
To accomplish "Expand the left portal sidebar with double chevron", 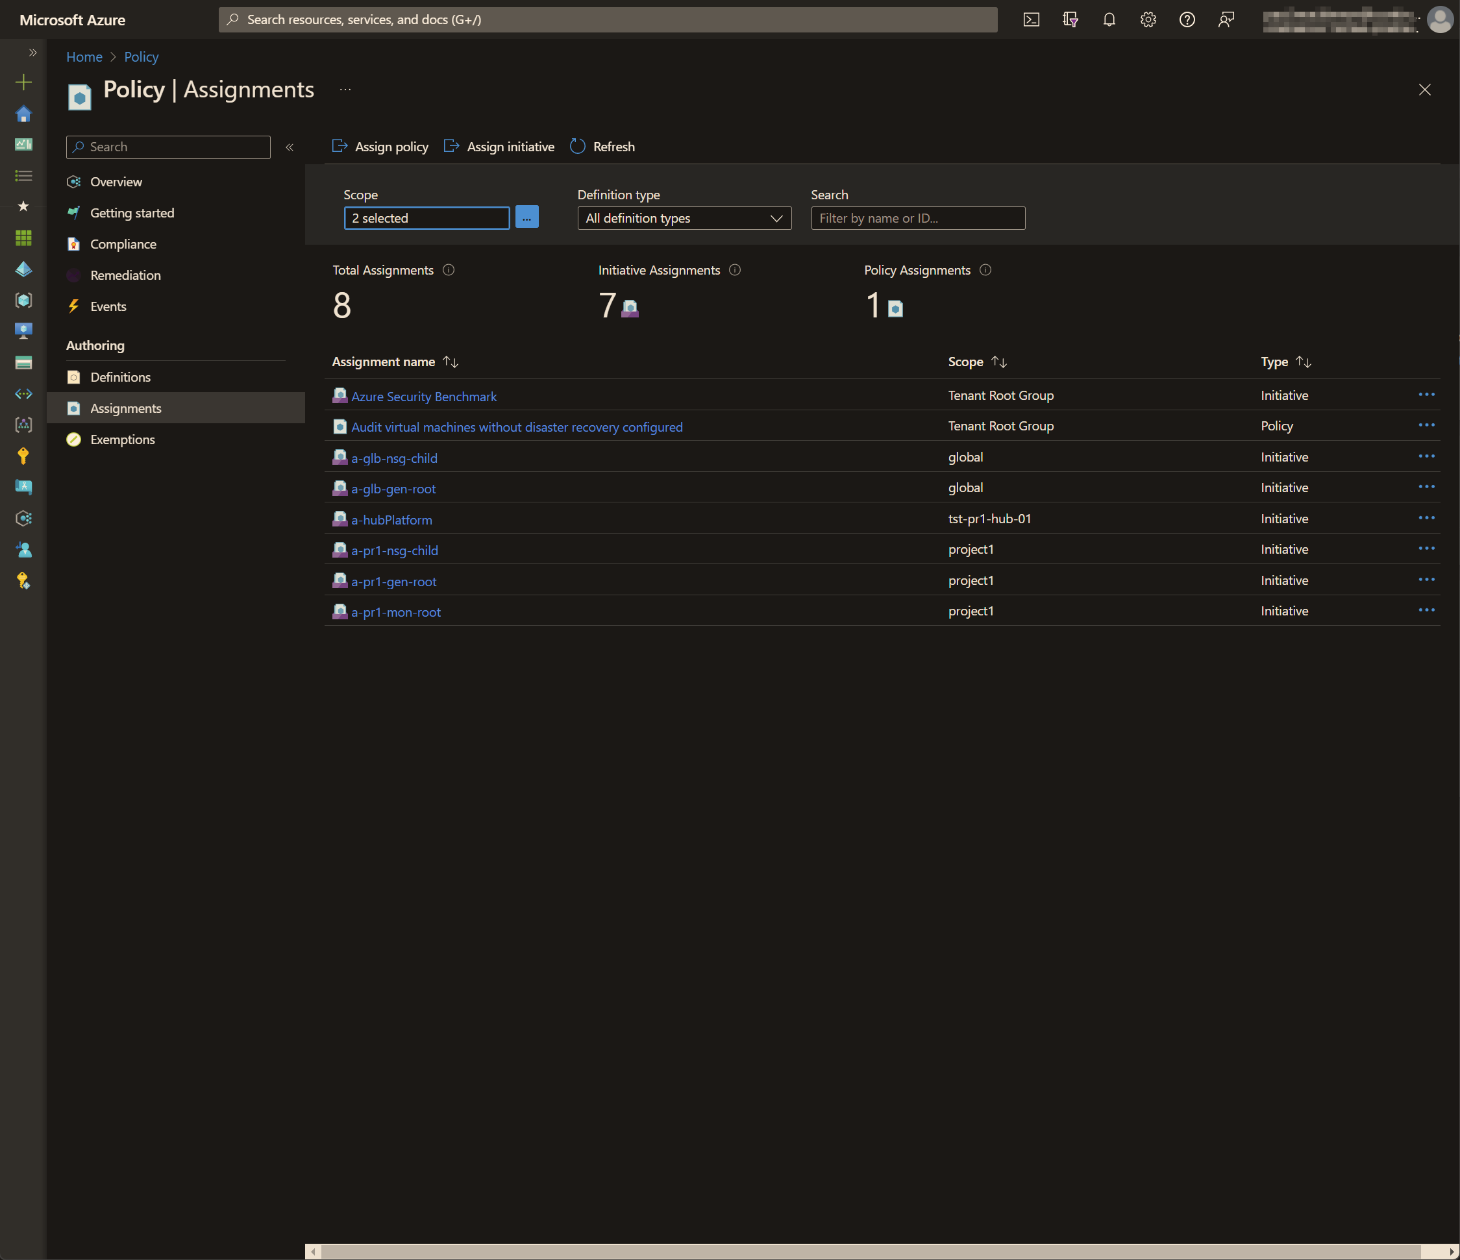I will tap(32, 53).
